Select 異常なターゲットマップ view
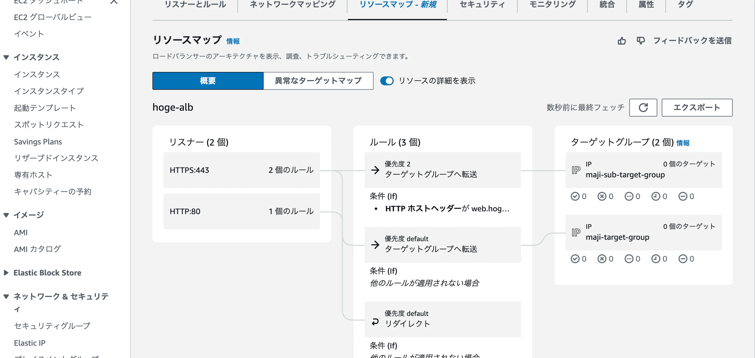Viewport: 755px width, 358px height. point(318,81)
